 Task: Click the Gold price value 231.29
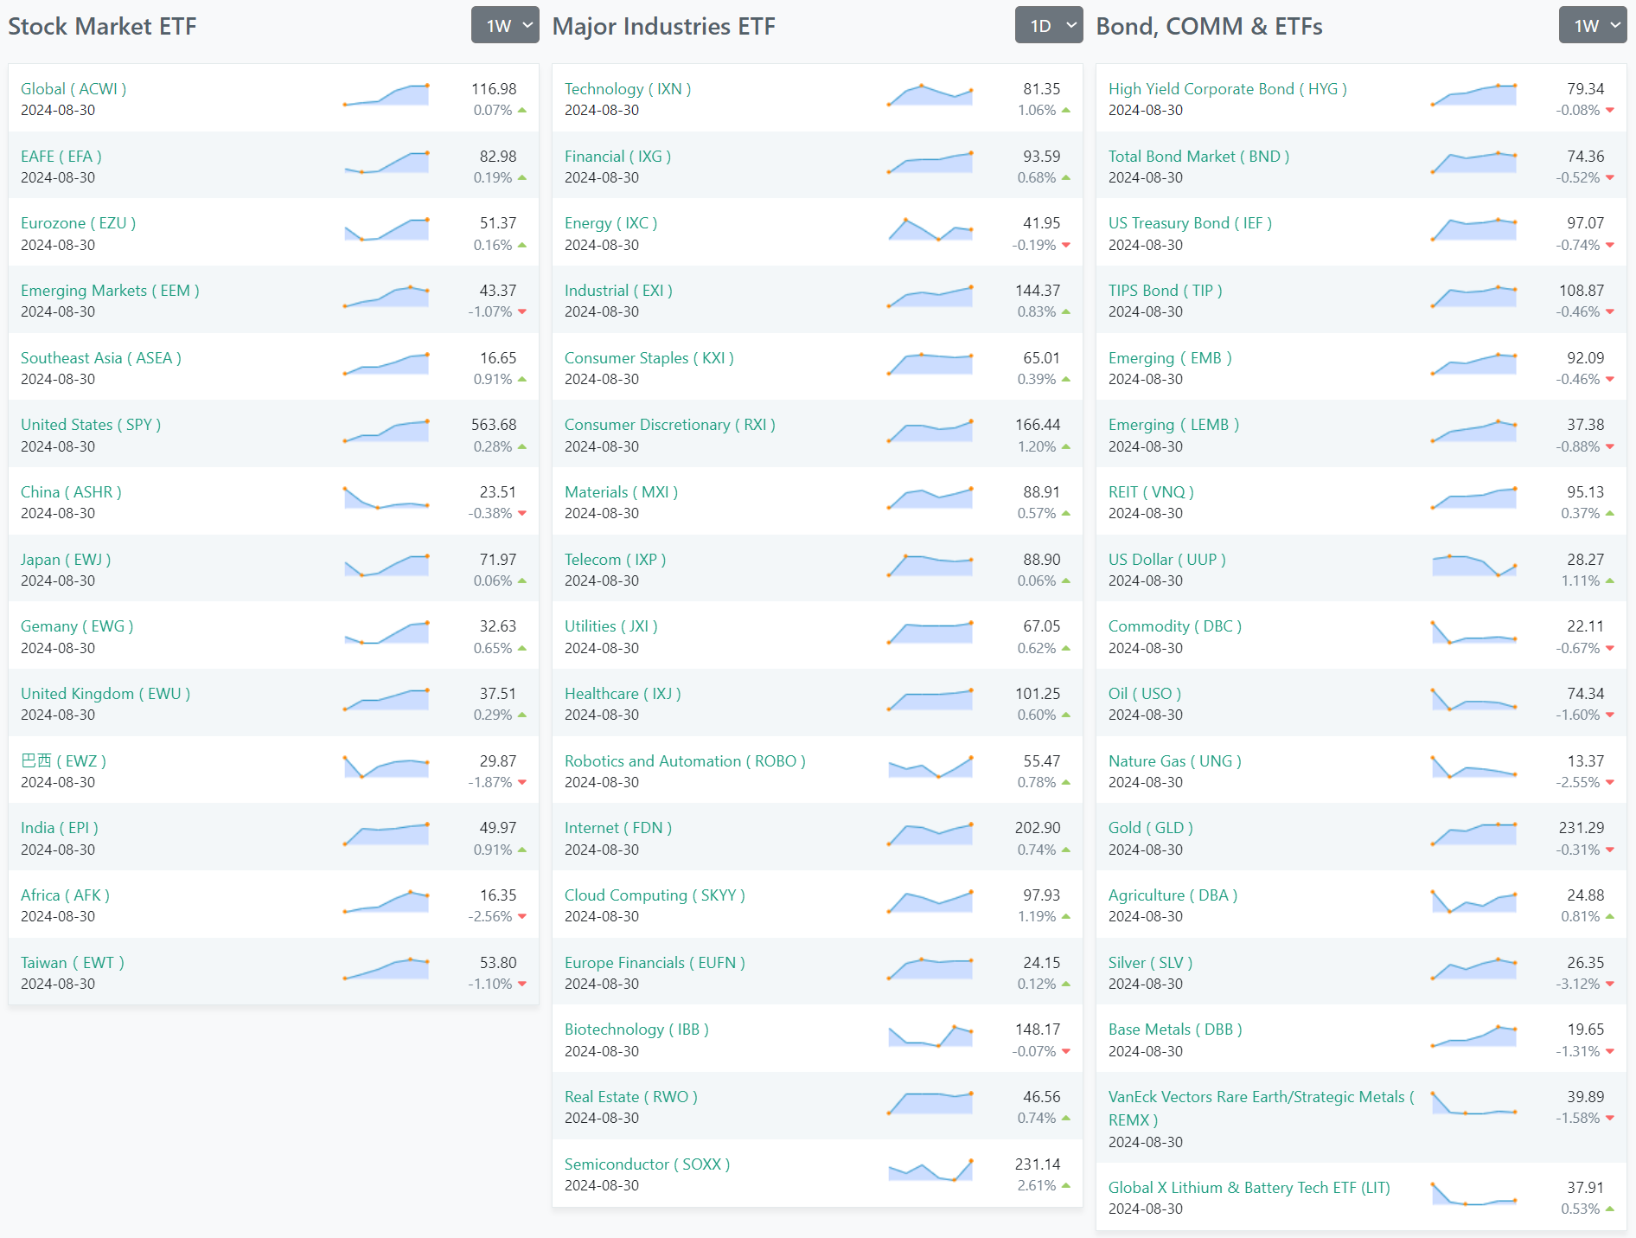1582,828
